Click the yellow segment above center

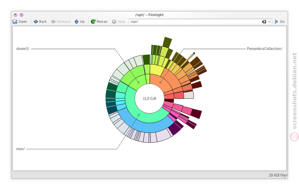(x=156, y=70)
